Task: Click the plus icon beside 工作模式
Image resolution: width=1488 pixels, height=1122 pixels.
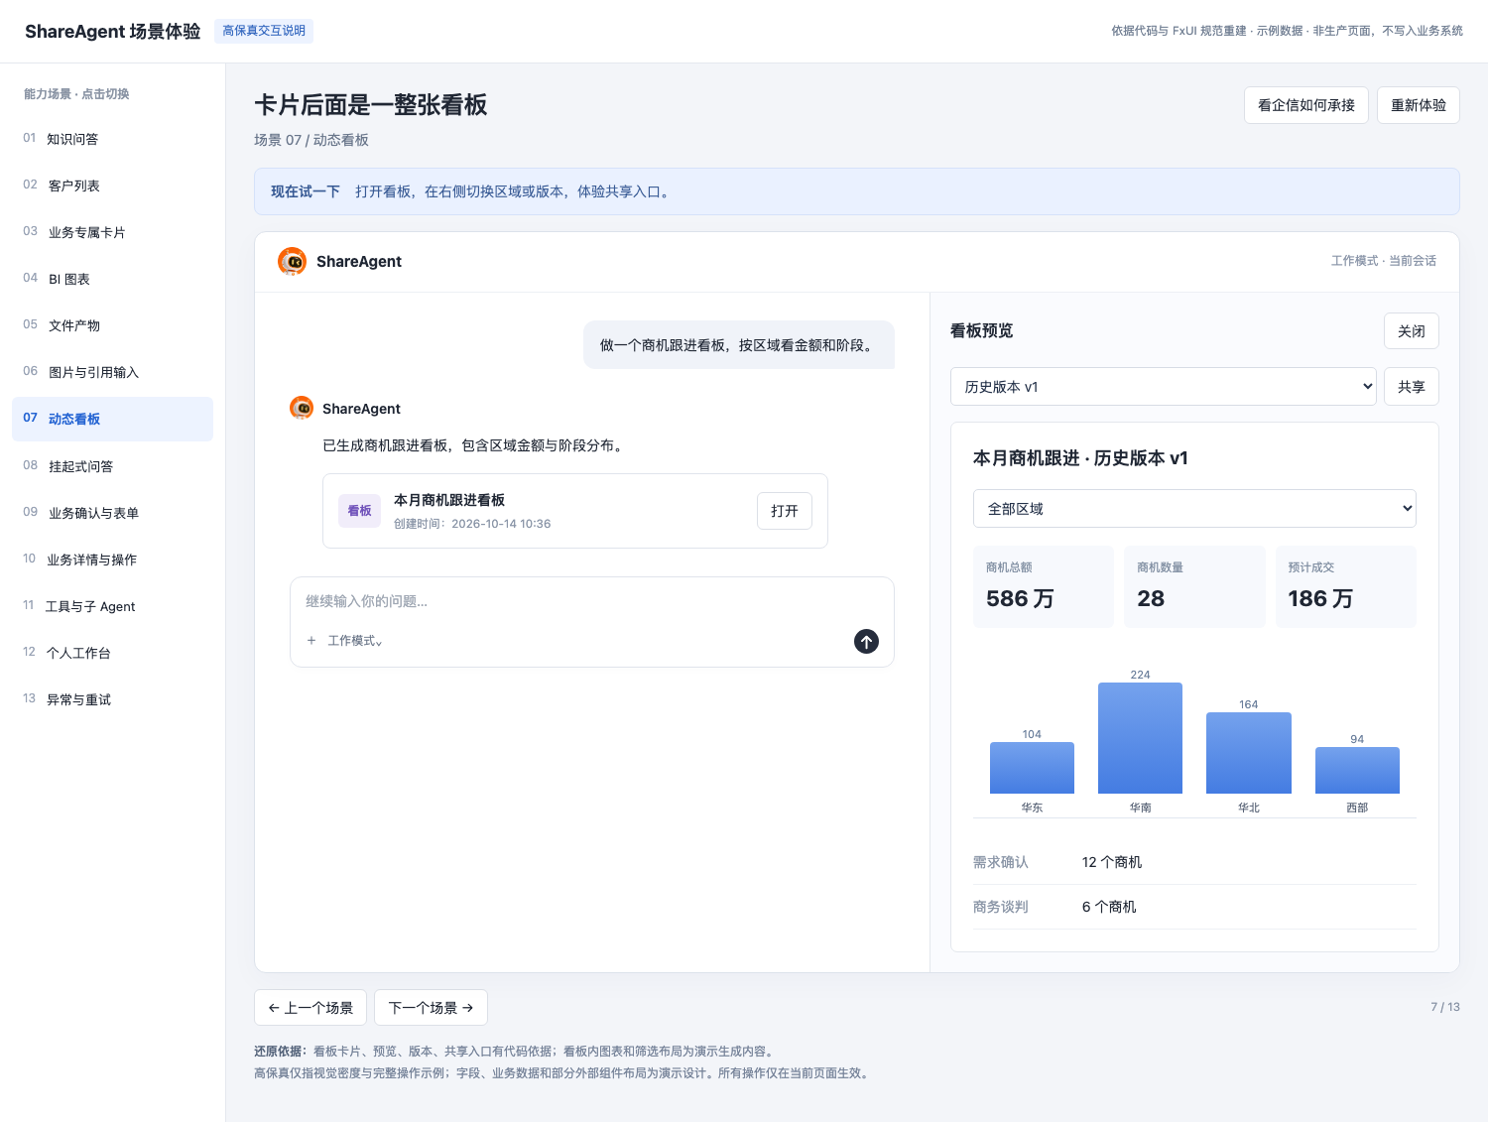Action: (x=311, y=641)
